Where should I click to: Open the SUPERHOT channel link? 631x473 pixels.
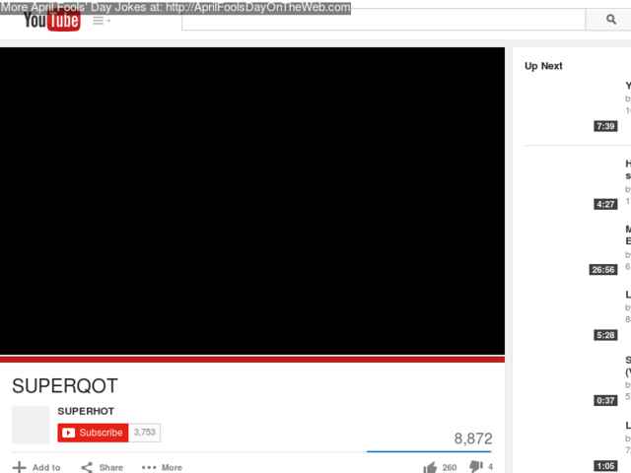point(86,411)
